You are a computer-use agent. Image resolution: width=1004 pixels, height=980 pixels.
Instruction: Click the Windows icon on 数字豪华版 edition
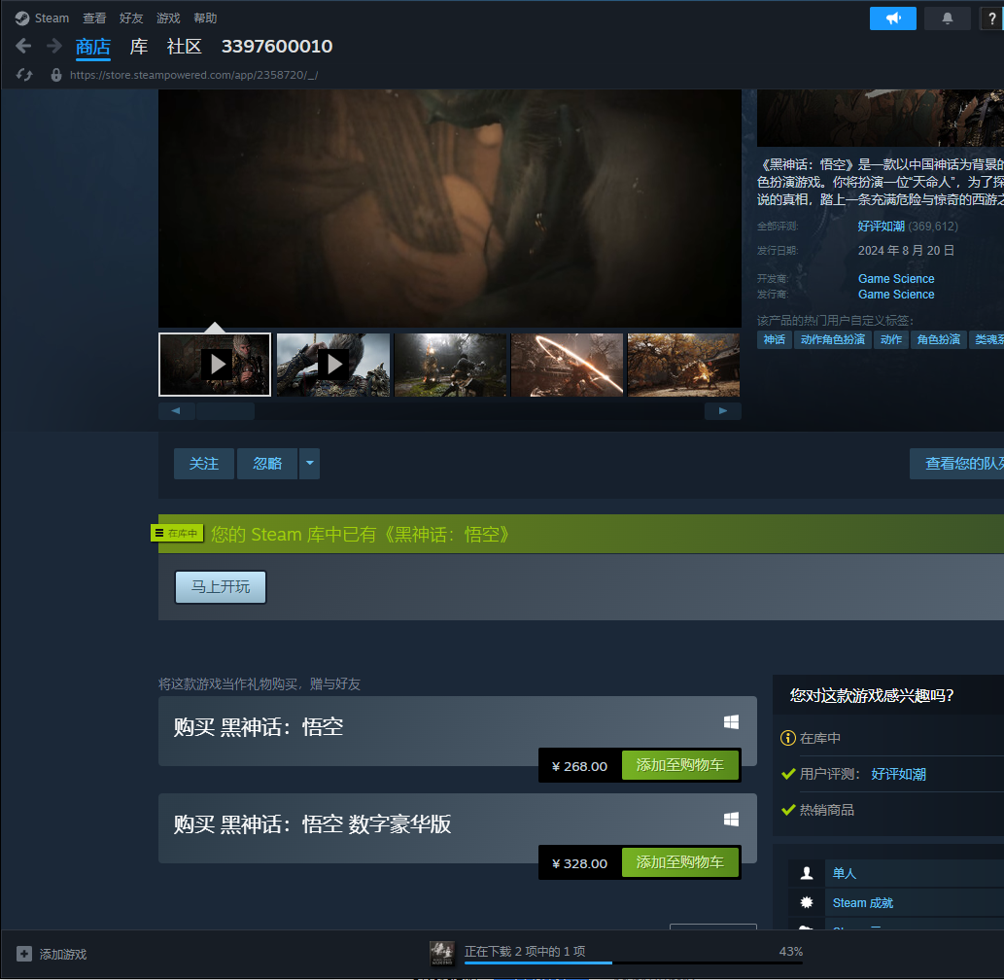(x=731, y=820)
